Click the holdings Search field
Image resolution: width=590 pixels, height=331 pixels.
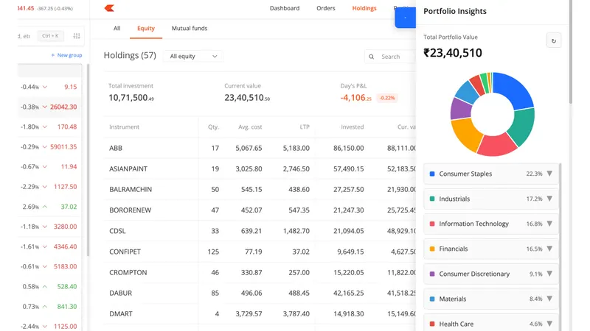pos(390,57)
